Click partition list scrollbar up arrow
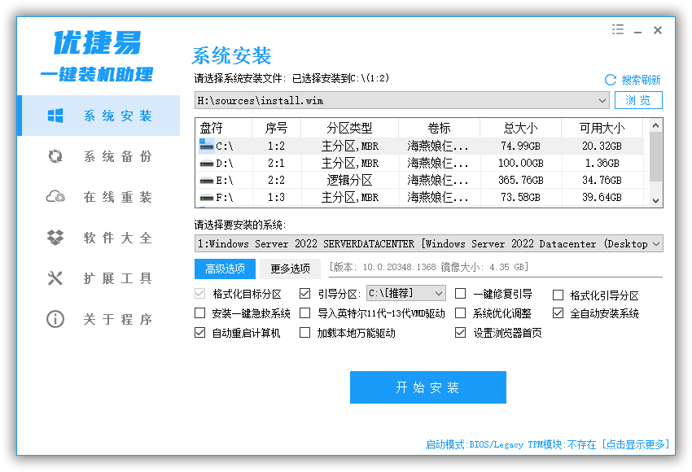This screenshot has width=692, height=472. pos(656,125)
